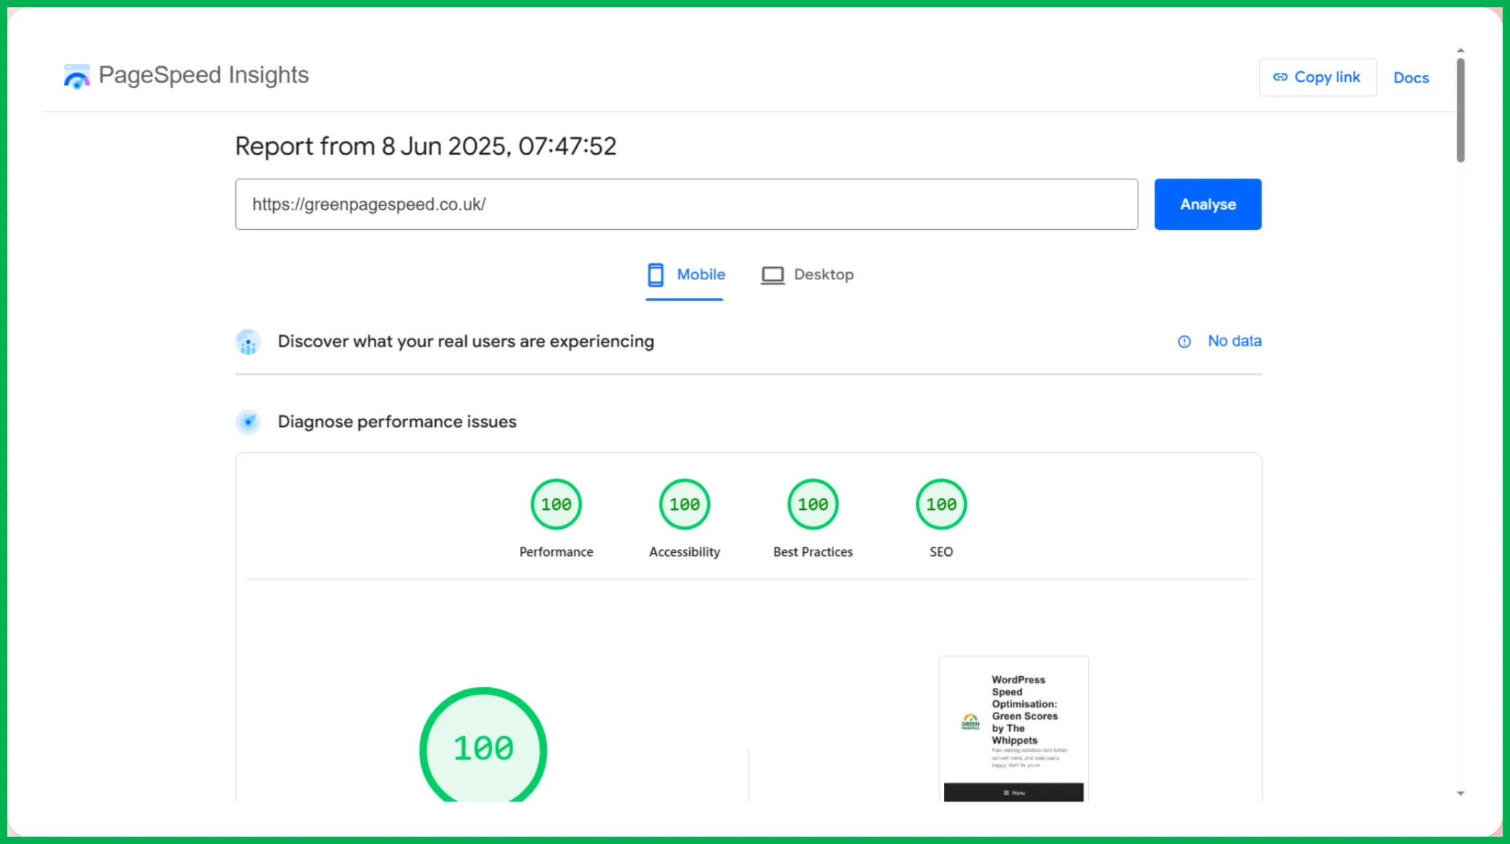Image resolution: width=1510 pixels, height=844 pixels.
Task: Click the real users experience icon
Action: pyautogui.click(x=248, y=341)
